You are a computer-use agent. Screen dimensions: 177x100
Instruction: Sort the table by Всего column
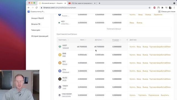(x=83, y=40)
